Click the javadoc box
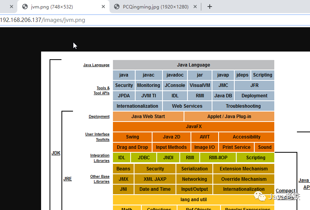The width and height of the screenshot is (310, 210). (x=175, y=75)
